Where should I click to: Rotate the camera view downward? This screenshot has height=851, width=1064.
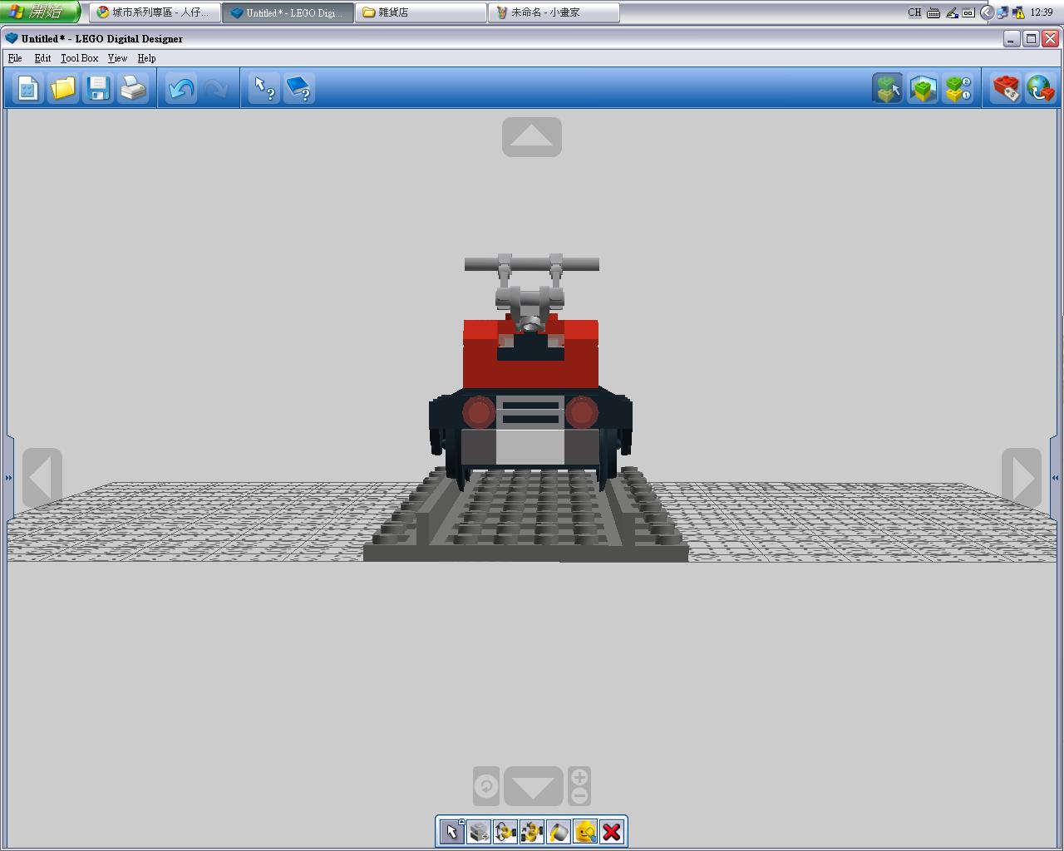(534, 786)
